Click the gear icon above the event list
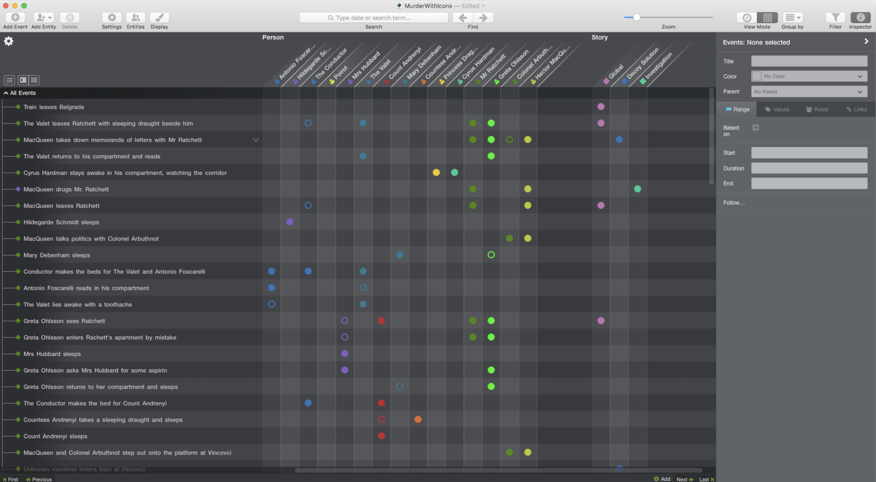The height and width of the screenshot is (482, 876). 8,41
